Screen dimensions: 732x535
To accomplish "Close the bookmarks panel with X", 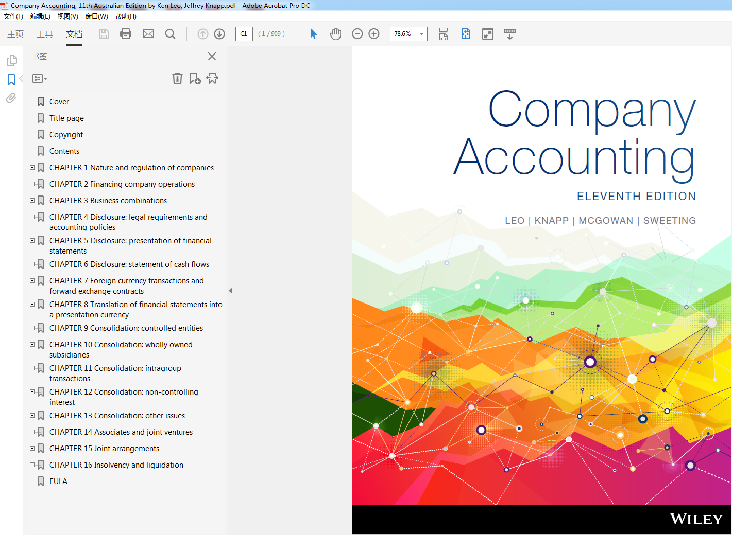I will point(212,57).
